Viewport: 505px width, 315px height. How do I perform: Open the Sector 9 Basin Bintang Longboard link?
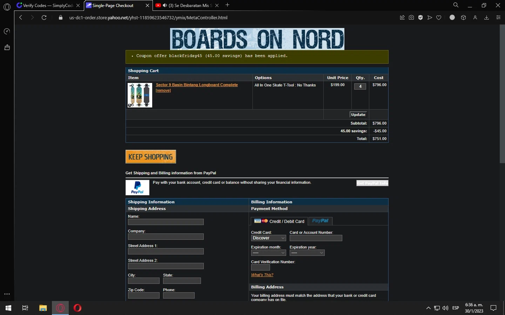(x=197, y=85)
